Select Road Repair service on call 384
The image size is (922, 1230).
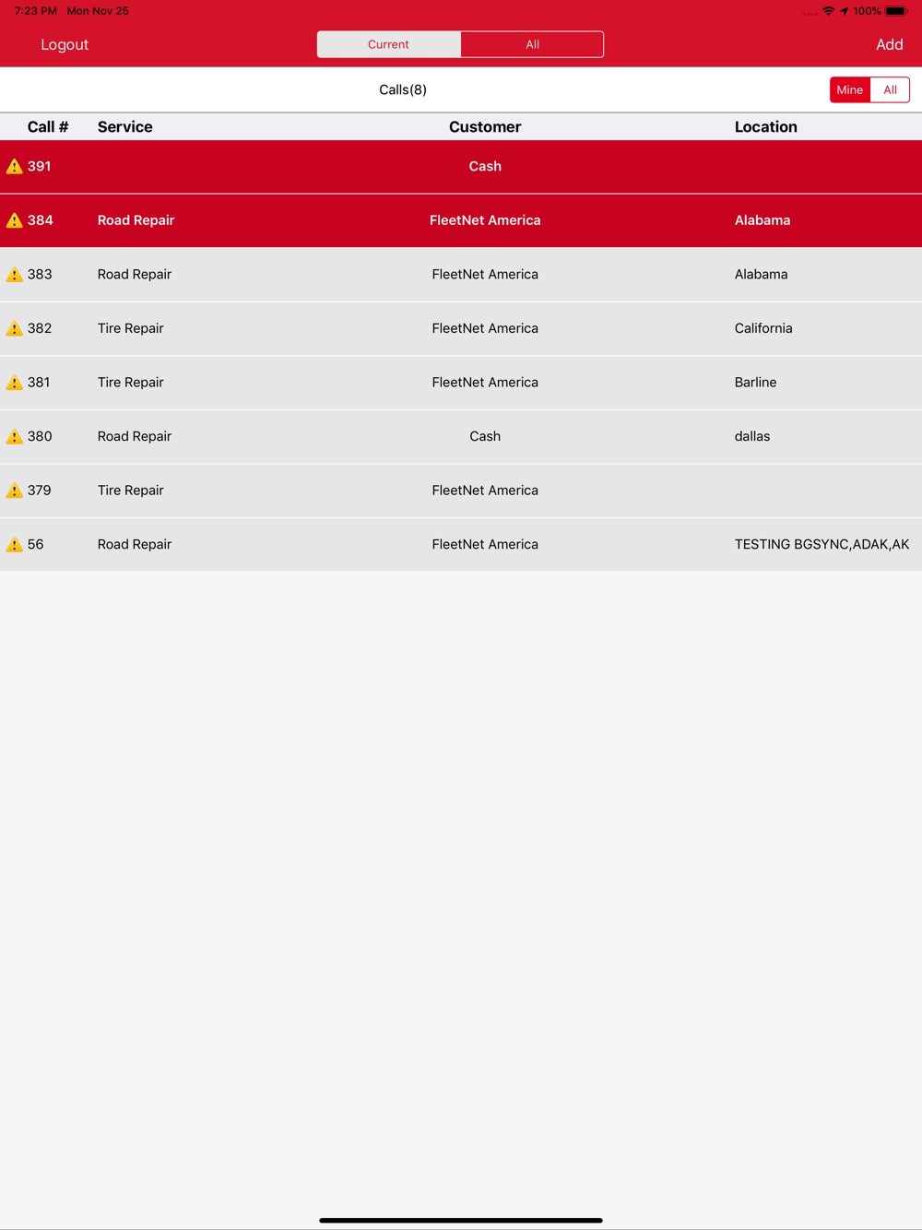[136, 220]
